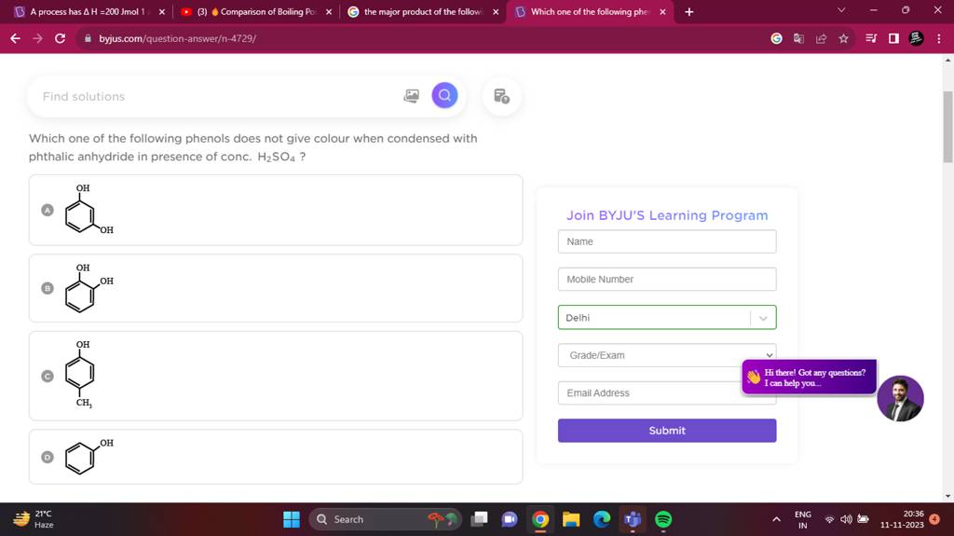Click the page vertical scrollbar thumb
This screenshot has height=536, width=954.
[948, 126]
